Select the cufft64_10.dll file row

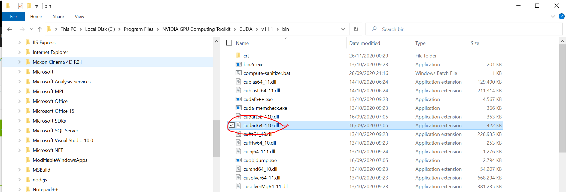[365, 134]
